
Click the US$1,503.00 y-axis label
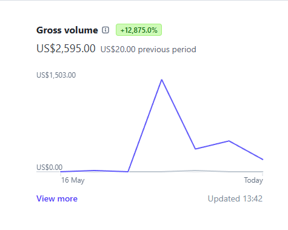click(56, 75)
